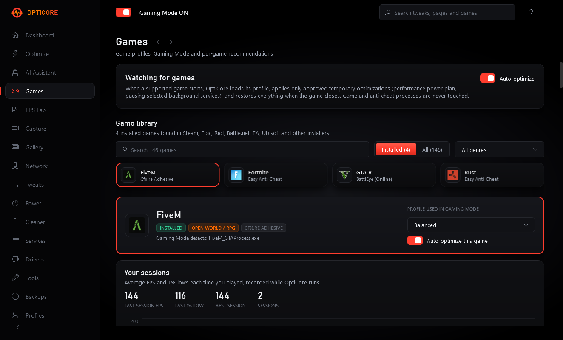Select the GTA V game card
The height and width of the screenshot is (340, 563).
point(384,175)
